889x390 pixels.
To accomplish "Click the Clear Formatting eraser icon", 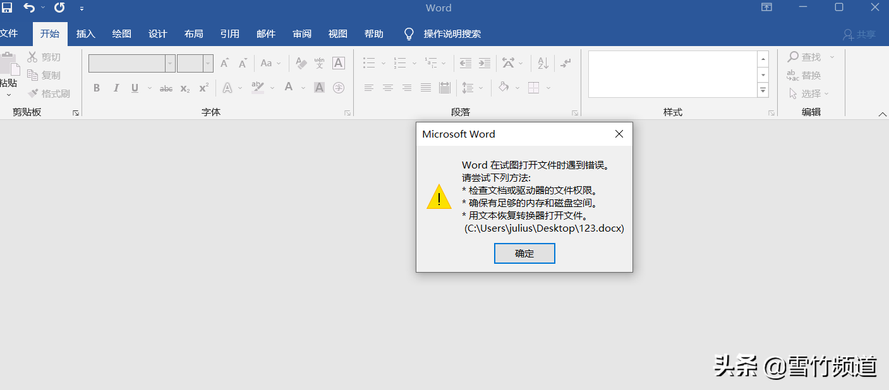I will point(301,63).
